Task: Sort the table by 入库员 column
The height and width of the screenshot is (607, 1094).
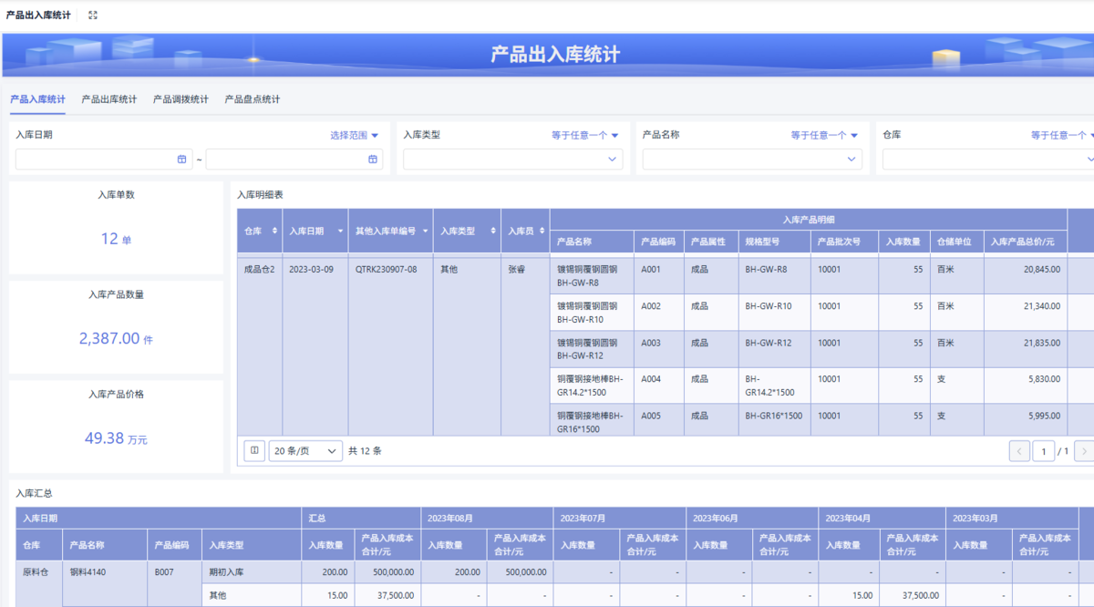Action: 542,231
